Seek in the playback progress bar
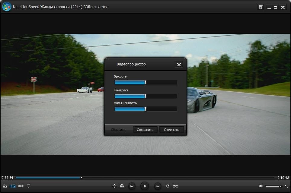 click(145, 178)
